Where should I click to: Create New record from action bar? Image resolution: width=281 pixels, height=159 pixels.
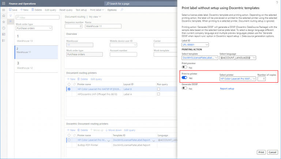(x=24, y=10)
